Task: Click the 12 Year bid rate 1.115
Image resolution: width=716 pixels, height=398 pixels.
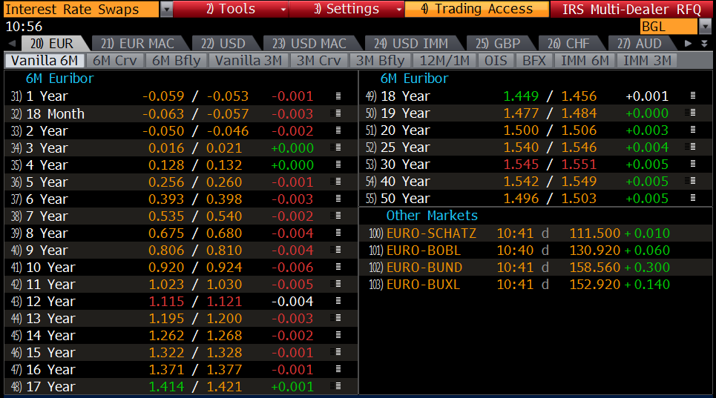Action: 163,302
